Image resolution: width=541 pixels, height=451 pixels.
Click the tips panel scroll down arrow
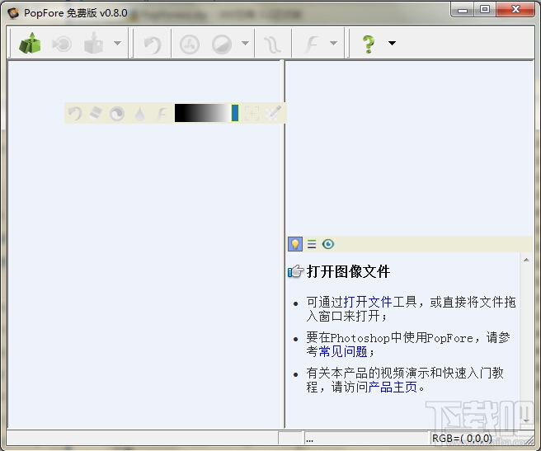pos(526,420)
